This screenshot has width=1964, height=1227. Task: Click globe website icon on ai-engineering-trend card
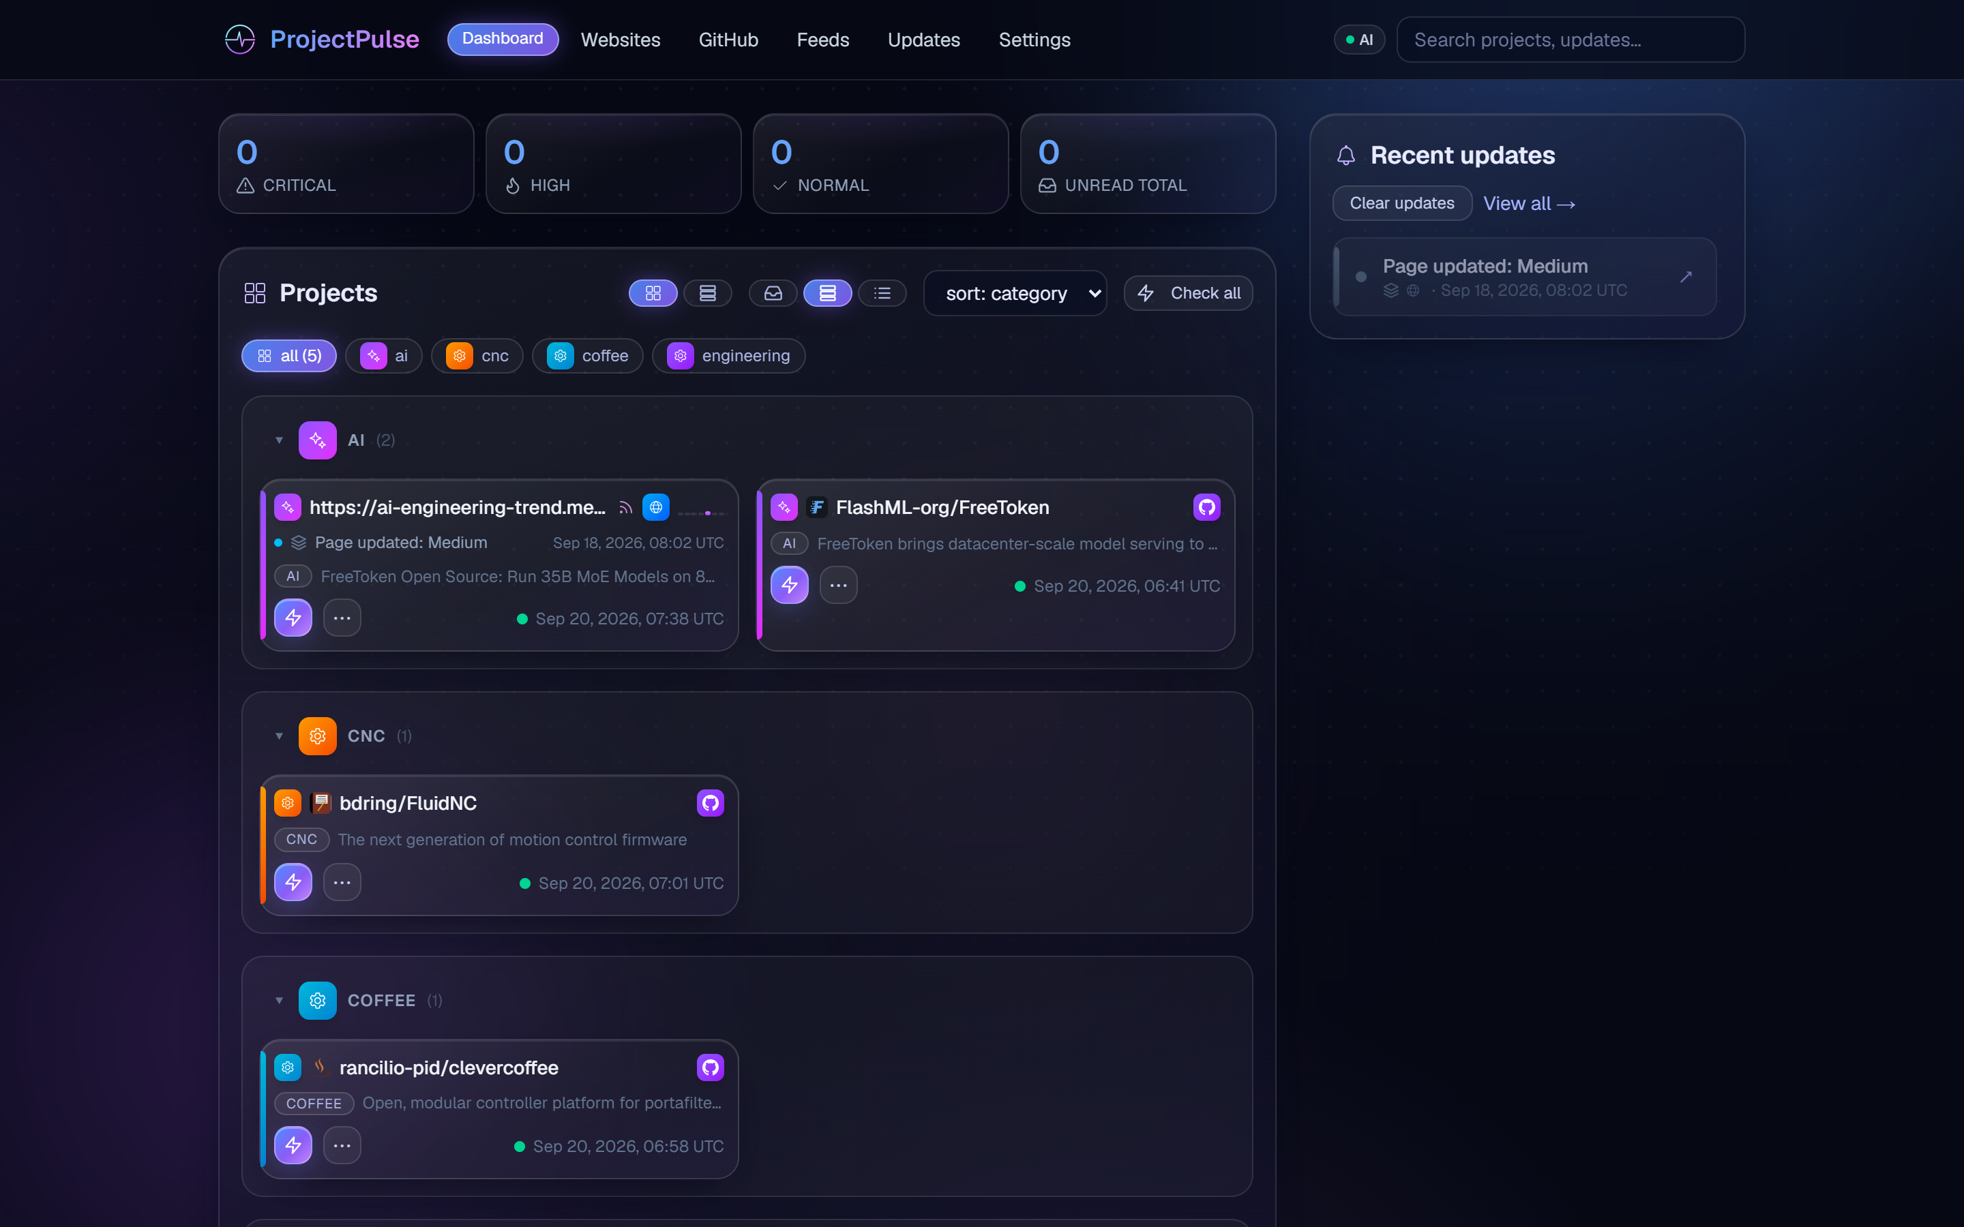pyautogui.click(x=656, y=507)
